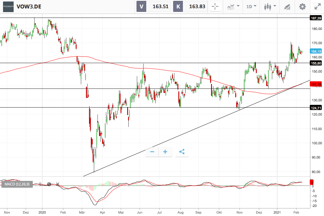Click the 100,00 price axis label

(x=317, y=143)
